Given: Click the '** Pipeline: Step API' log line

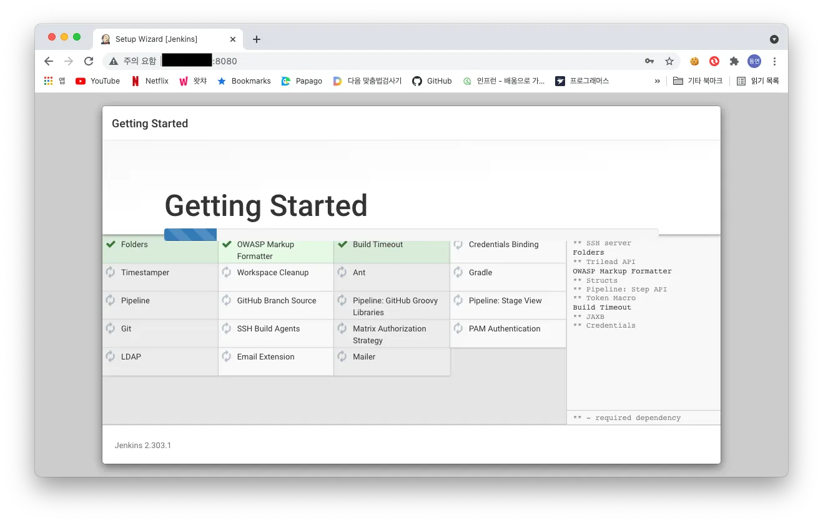Looking at the screenshot, I should (x=620, y=290).
